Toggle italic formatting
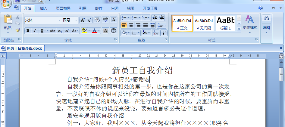285x127 pixels. coord(35,31)
